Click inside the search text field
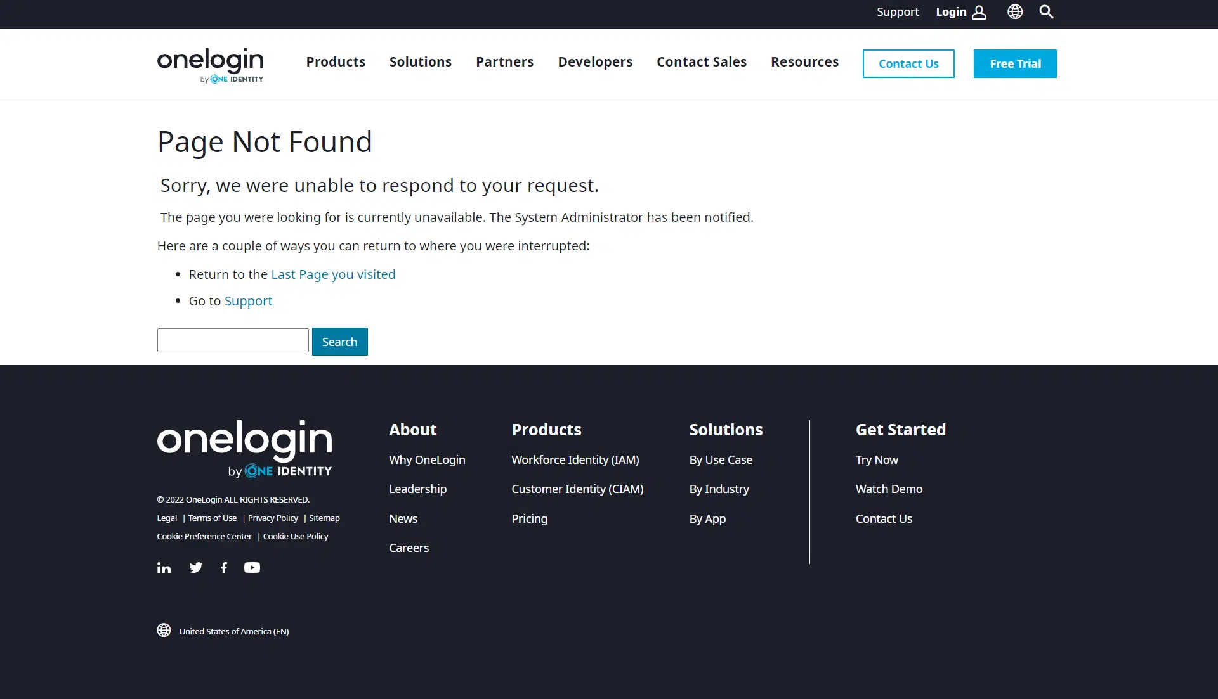 [233, 341]
